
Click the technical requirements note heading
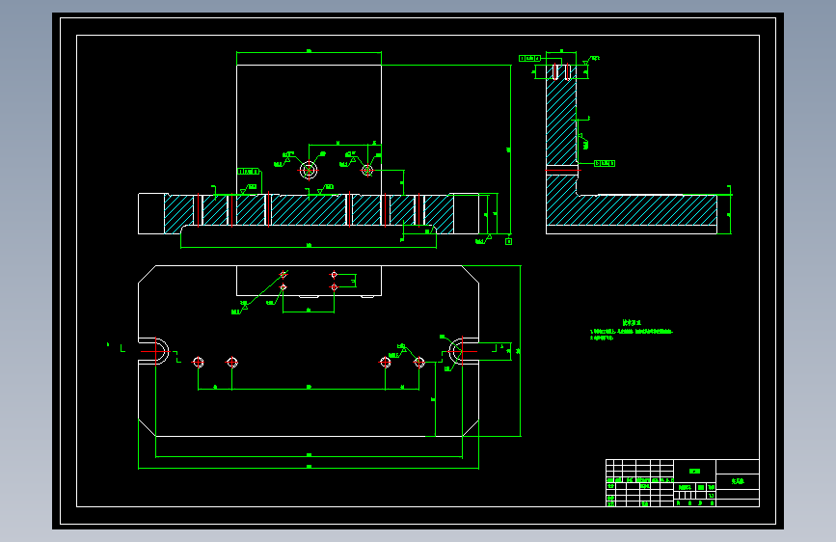pos(632,323)
